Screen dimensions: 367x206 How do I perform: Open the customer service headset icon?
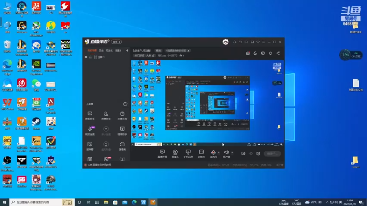[x=234, y=42]
